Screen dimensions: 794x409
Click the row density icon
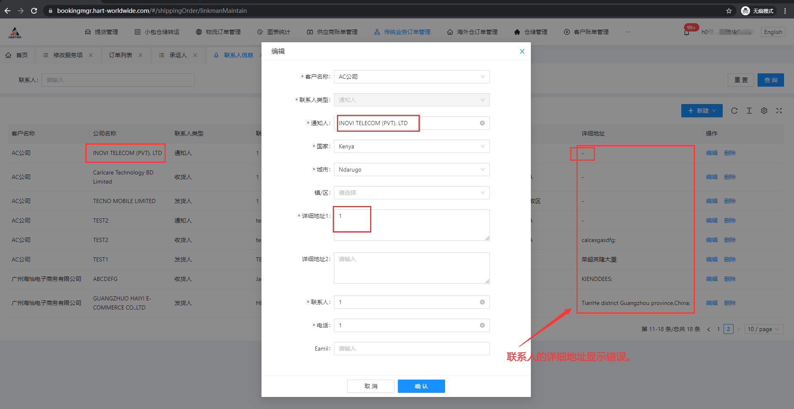pyautogui.click(x=749, y=111)
